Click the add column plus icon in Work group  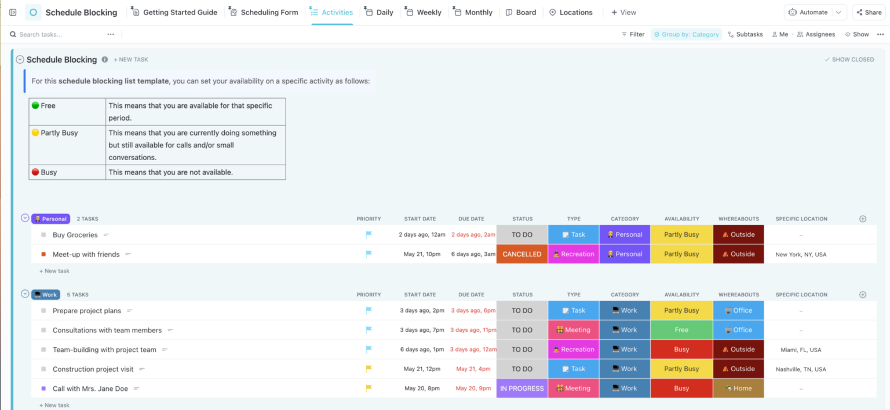863,294
